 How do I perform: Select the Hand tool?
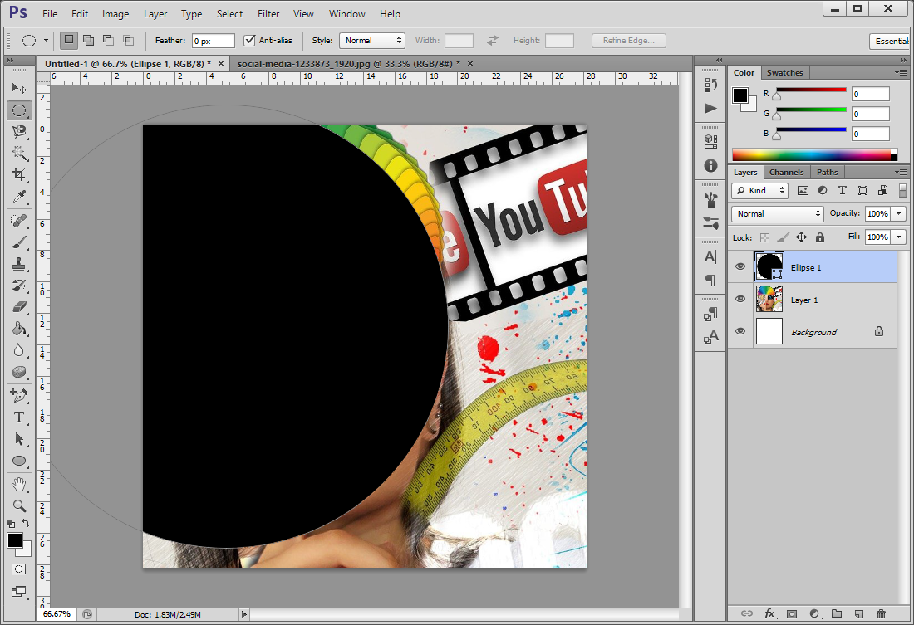[19, 484]
